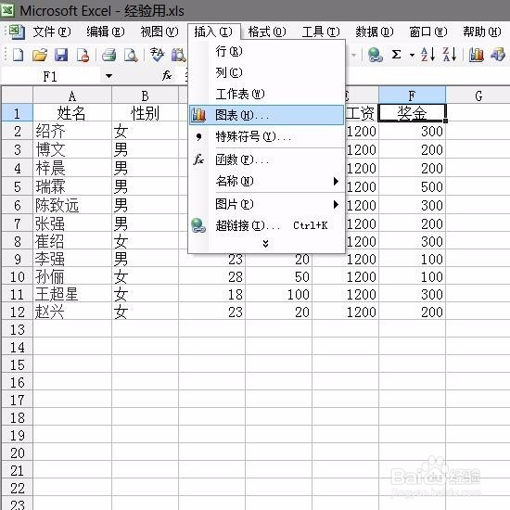Click the Excel workbook icon beside 文件

pos(17,32)
